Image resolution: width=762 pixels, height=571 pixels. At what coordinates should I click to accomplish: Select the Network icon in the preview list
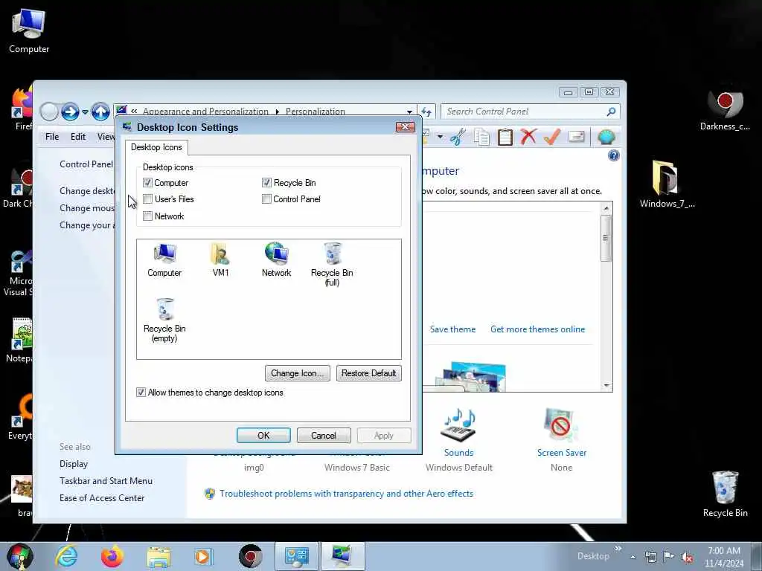coord(277,260)
